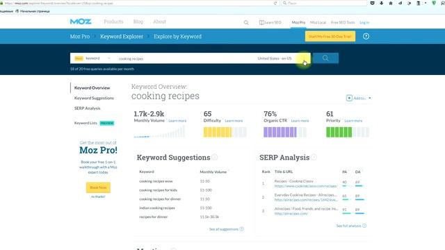Click the purple Organic CTR bar
445x250 pixels.
(285, 132)
